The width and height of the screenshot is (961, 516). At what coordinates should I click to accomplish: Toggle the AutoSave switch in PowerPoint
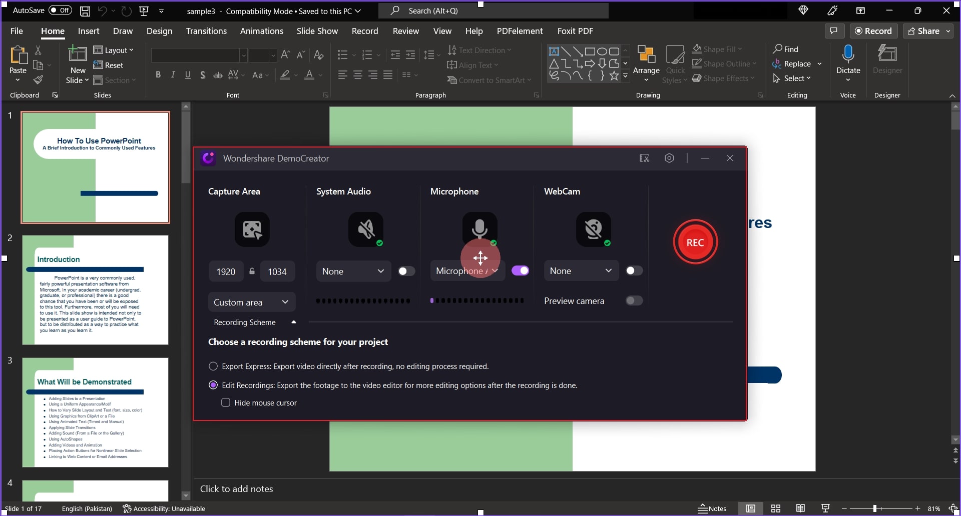(x=60, y=10)
